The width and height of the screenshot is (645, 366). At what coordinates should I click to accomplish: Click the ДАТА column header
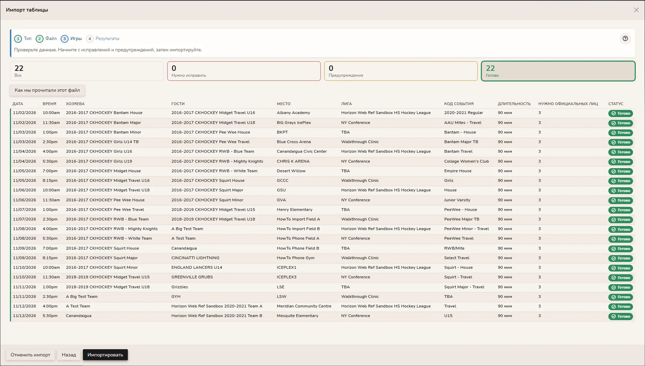[18, 104]
